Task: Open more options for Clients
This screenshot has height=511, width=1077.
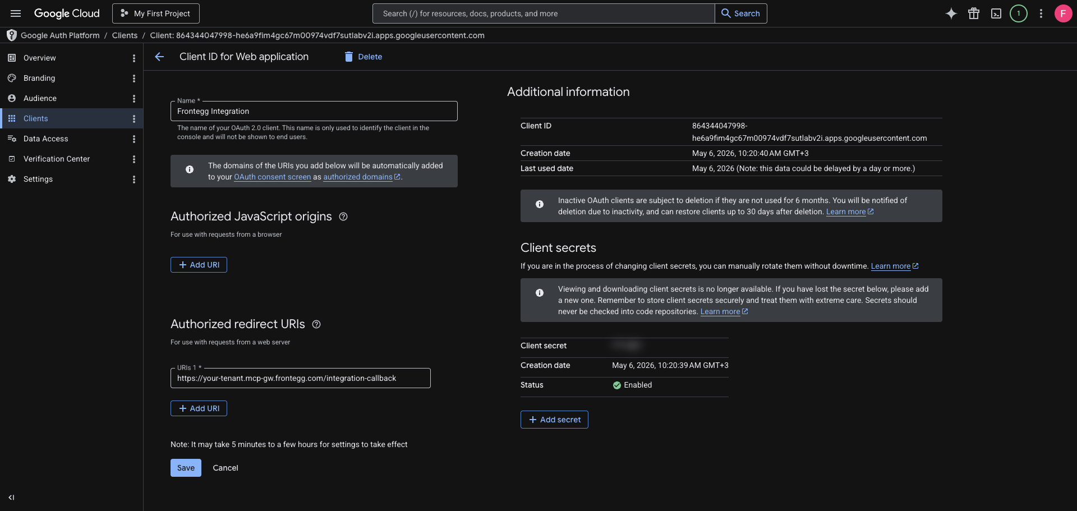Action: (x=134, y=118)
